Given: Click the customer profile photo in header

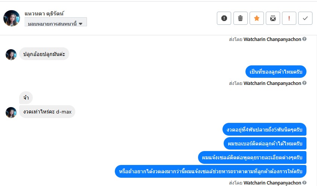Looking at the screenshot, I should [x=11, y=18].
